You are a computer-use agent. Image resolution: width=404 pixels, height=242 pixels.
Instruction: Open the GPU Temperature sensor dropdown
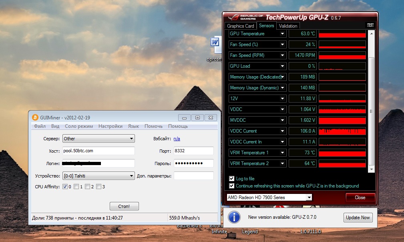click(x=282, y=34)
